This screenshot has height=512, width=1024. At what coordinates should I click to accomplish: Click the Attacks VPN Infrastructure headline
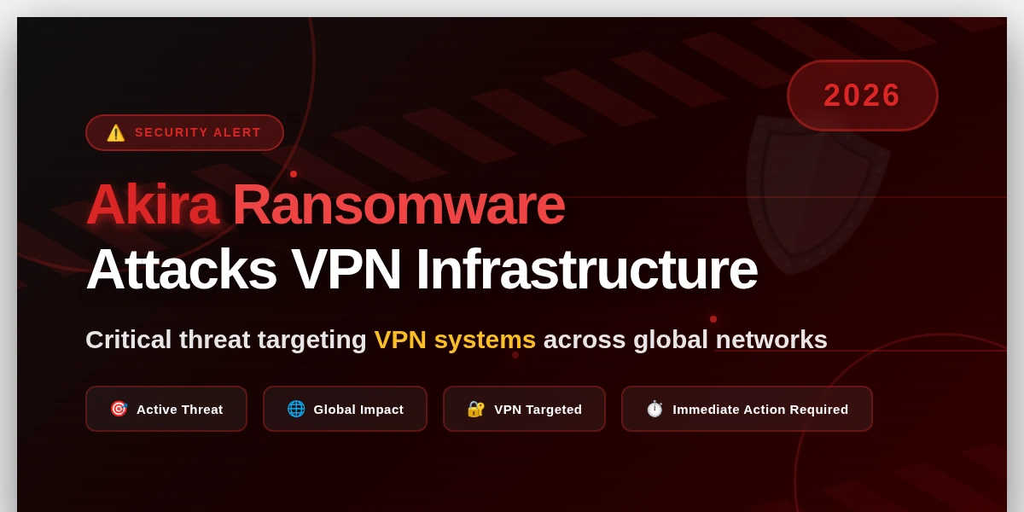pyautogui.click(x=422, y=270)
